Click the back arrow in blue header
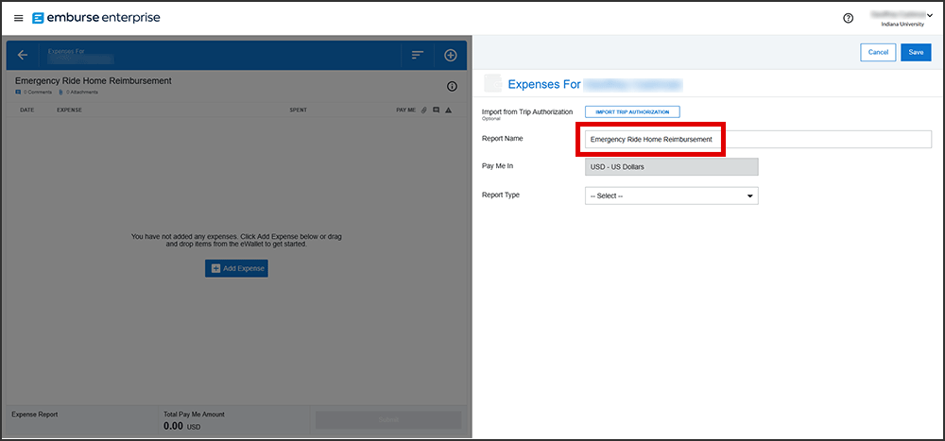 pos(23,55)
